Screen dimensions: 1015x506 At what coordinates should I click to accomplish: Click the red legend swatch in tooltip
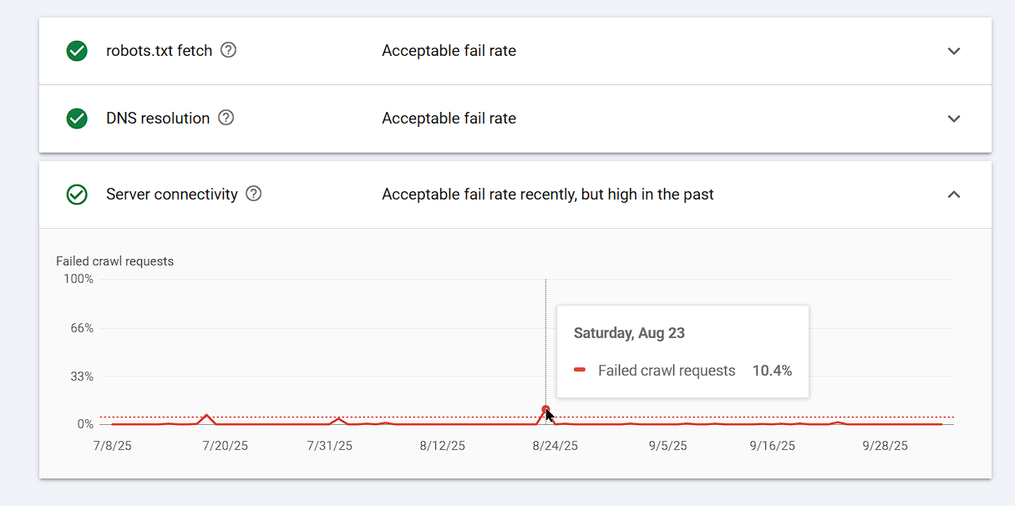coord(580,370)
